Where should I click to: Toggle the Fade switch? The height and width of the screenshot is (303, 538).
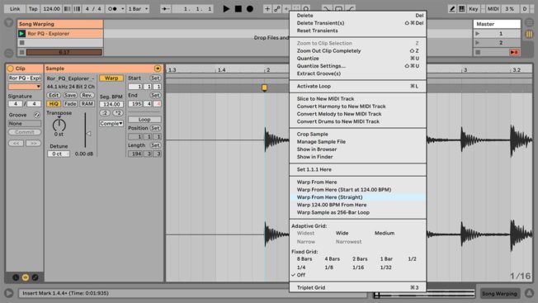pos(70,104)
